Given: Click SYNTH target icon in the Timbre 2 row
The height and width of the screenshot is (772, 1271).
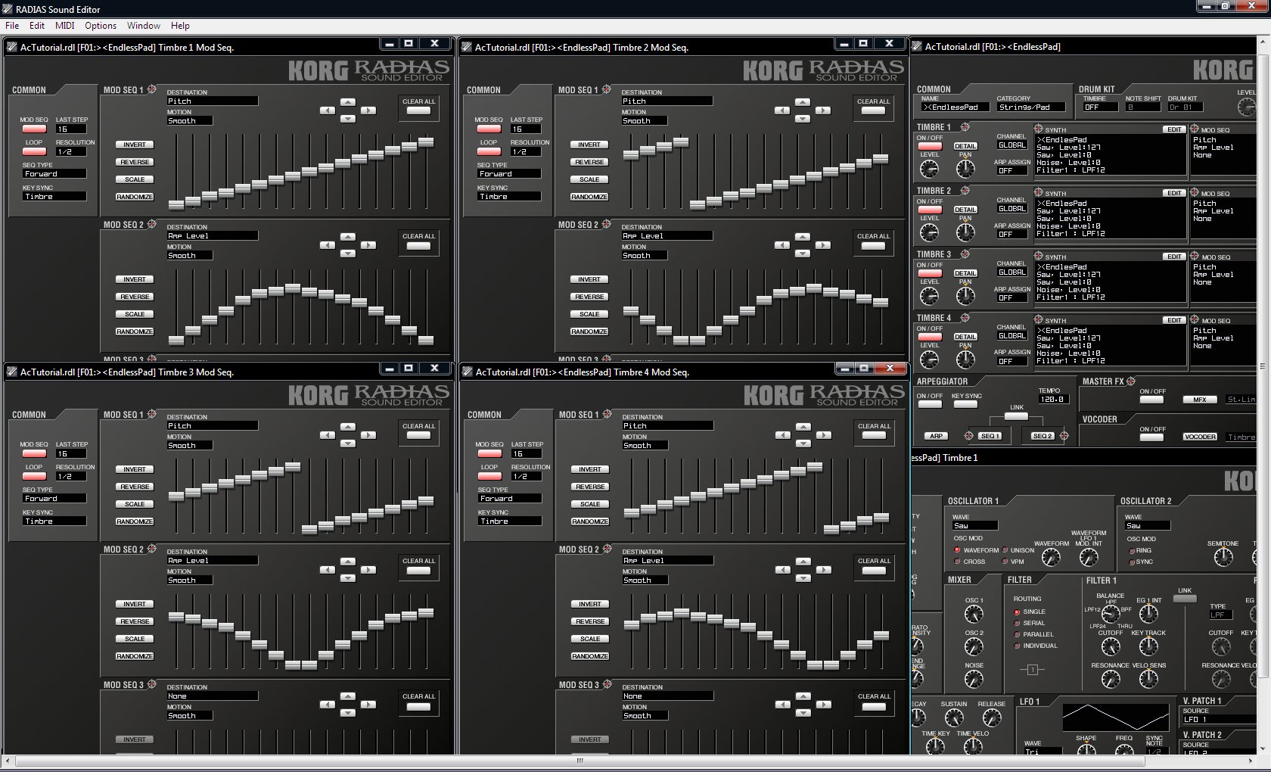Looking at the screenshot, I should point(1039,193).
